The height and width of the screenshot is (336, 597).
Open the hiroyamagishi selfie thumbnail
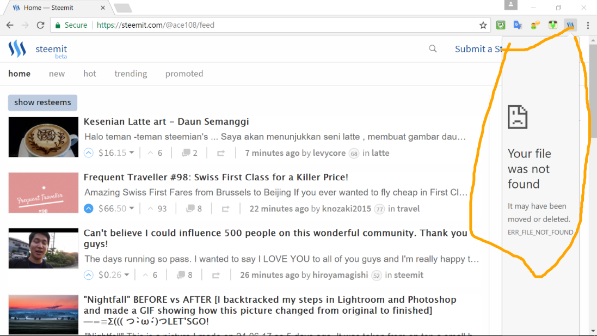[44, 248]
